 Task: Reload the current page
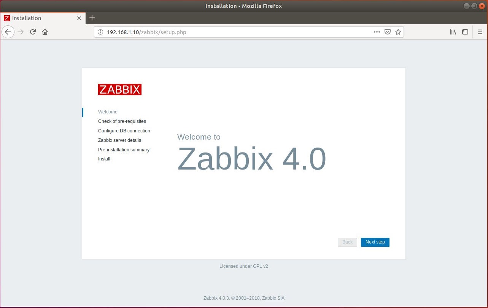(x=33, y=32)
